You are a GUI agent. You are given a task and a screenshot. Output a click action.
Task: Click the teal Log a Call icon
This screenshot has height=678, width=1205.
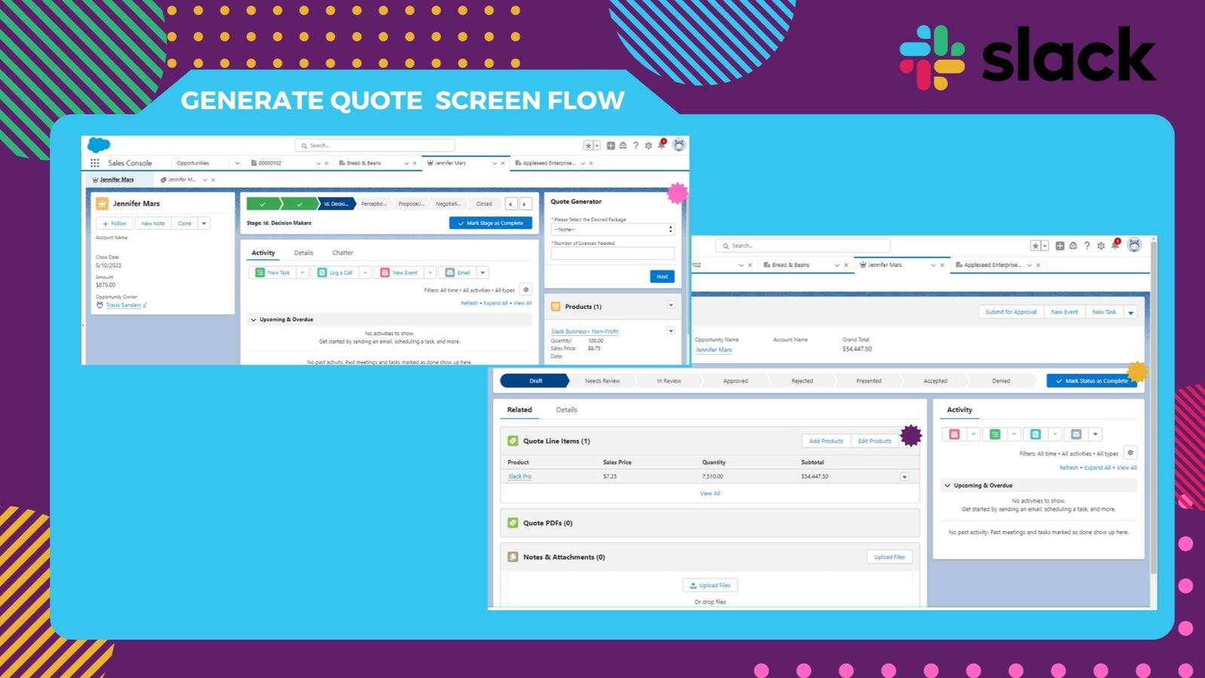(322, 273)
